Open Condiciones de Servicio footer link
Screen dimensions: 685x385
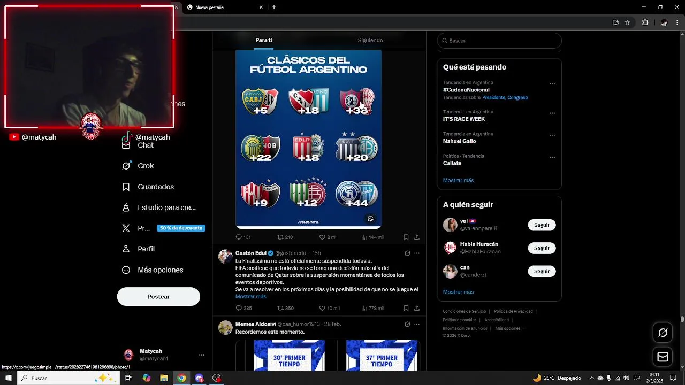tap(465, 311)
